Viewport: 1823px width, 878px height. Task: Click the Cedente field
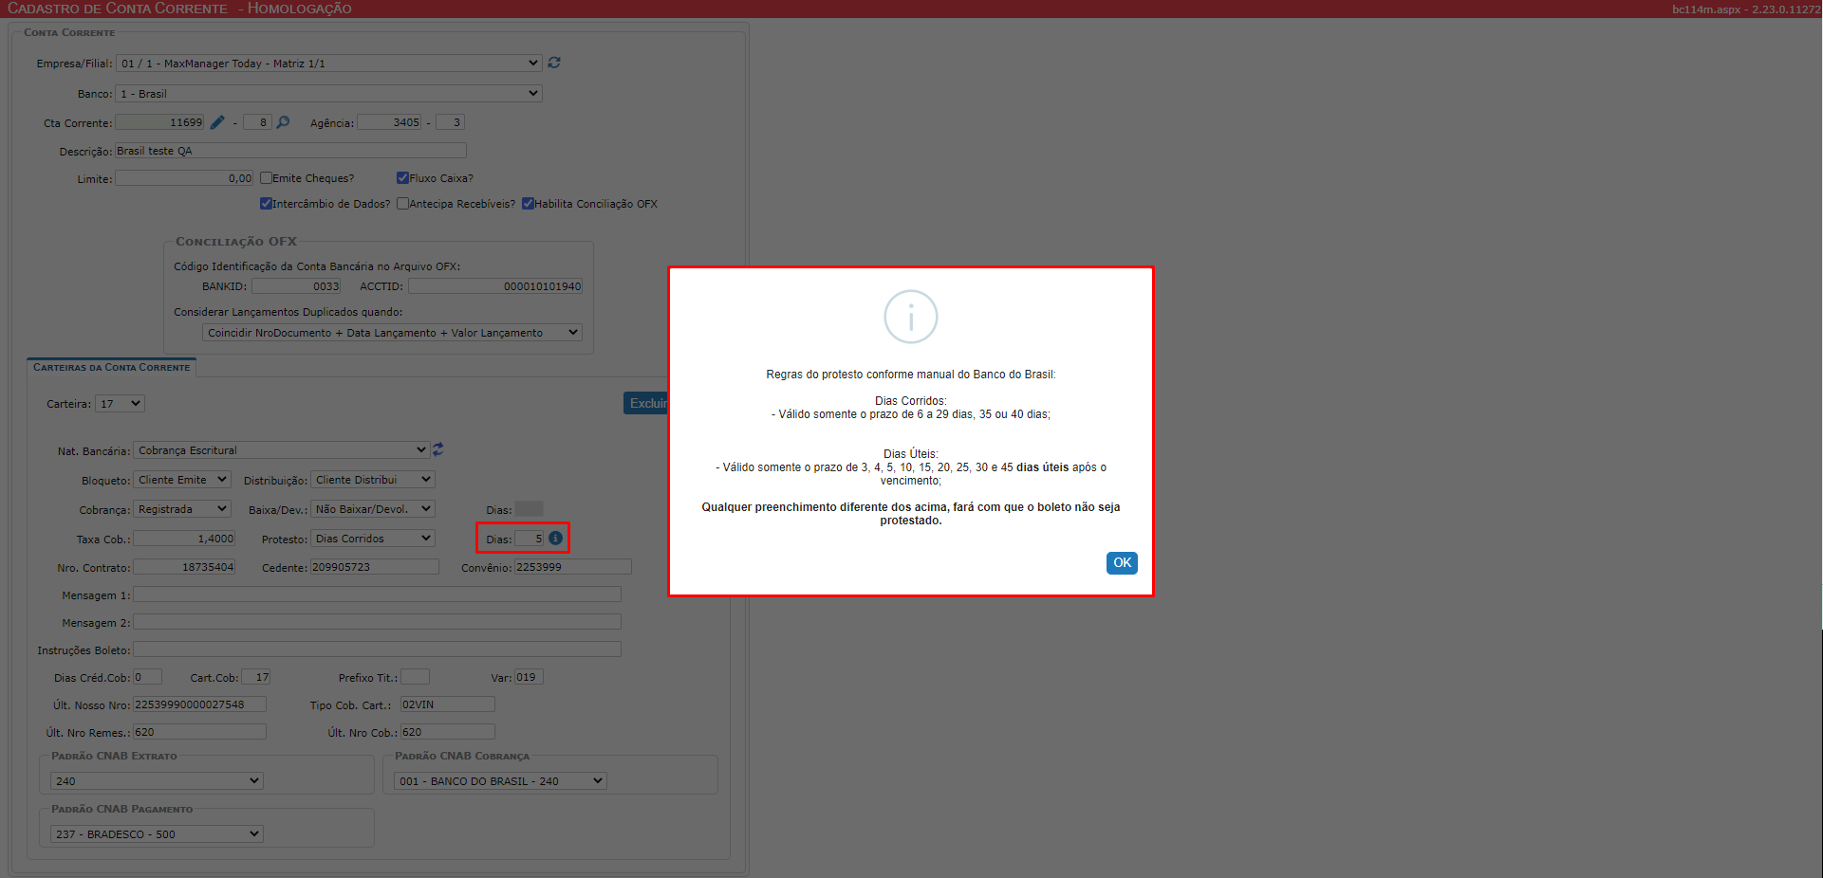pyautogui.click(x=375, y=567)
